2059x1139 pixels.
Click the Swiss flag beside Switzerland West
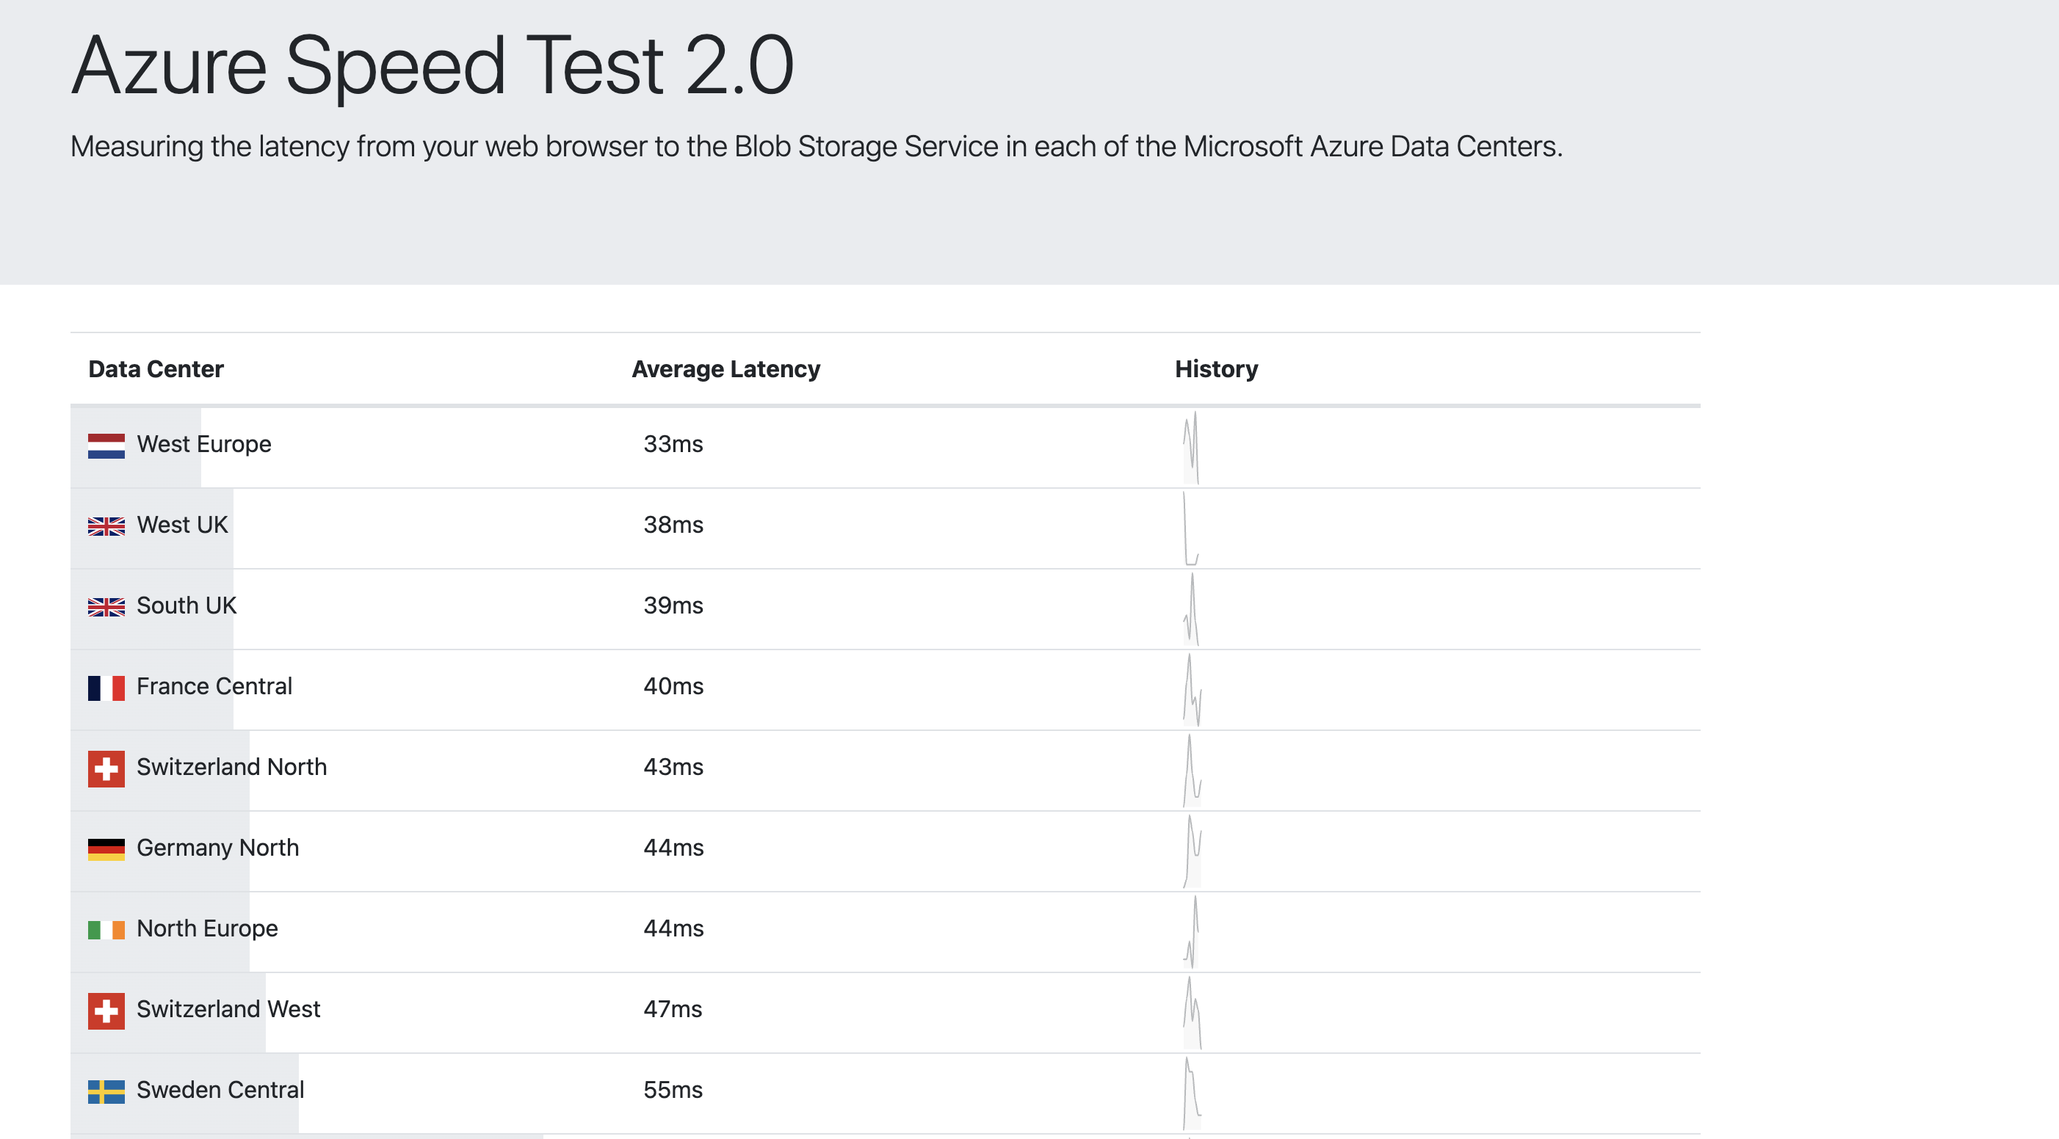(106, 1011)
